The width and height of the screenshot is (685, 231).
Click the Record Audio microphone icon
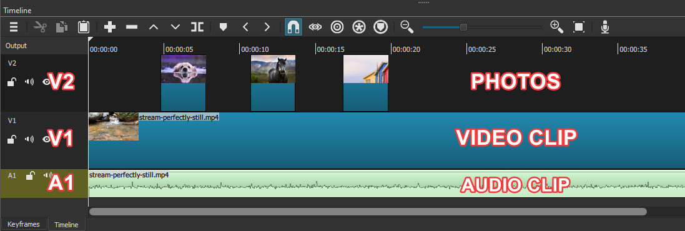(604, 27)
